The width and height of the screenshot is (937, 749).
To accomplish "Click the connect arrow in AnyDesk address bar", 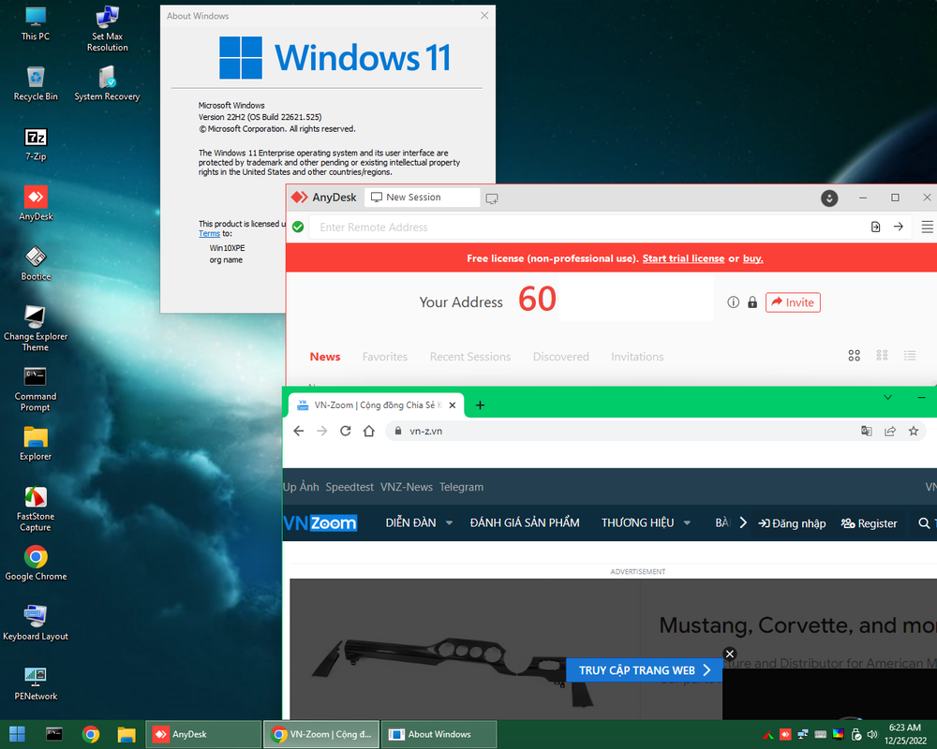I will (x=899, y=227).
